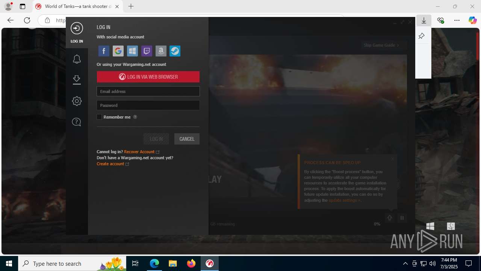
Task: View site information lock icon
Action: coord(47,20)
